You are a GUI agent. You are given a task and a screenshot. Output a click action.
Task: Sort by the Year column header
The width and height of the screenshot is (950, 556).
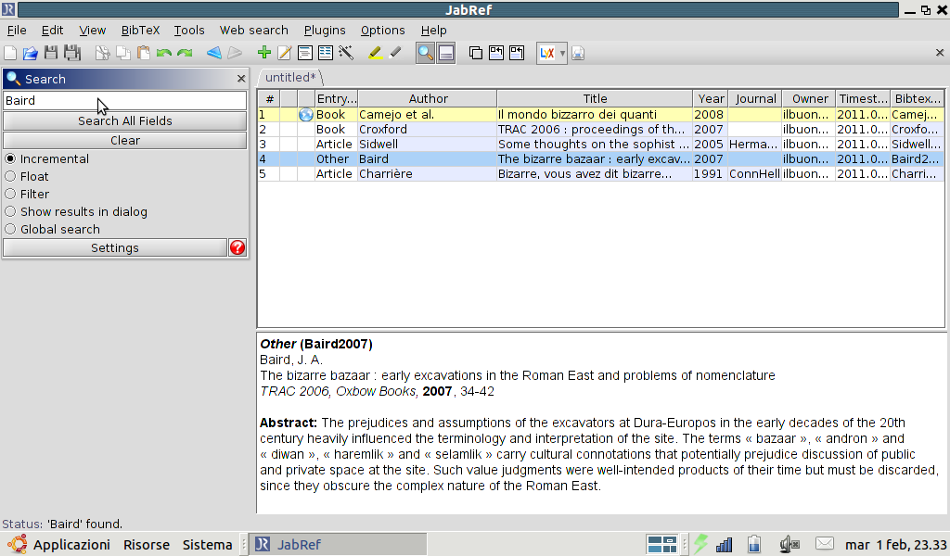[x=711, y=98]
